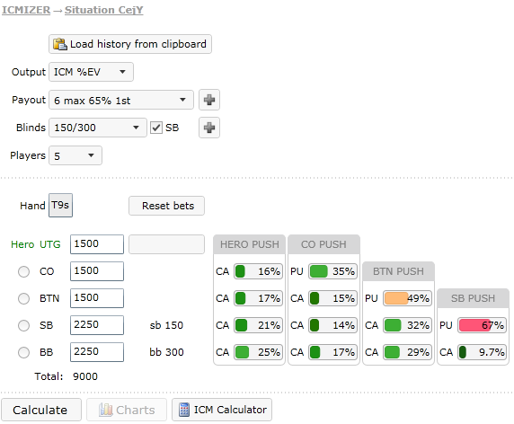Open the Blinds 150/300 dropdown
The image size is (514, 424).
[x=98, y=128]
